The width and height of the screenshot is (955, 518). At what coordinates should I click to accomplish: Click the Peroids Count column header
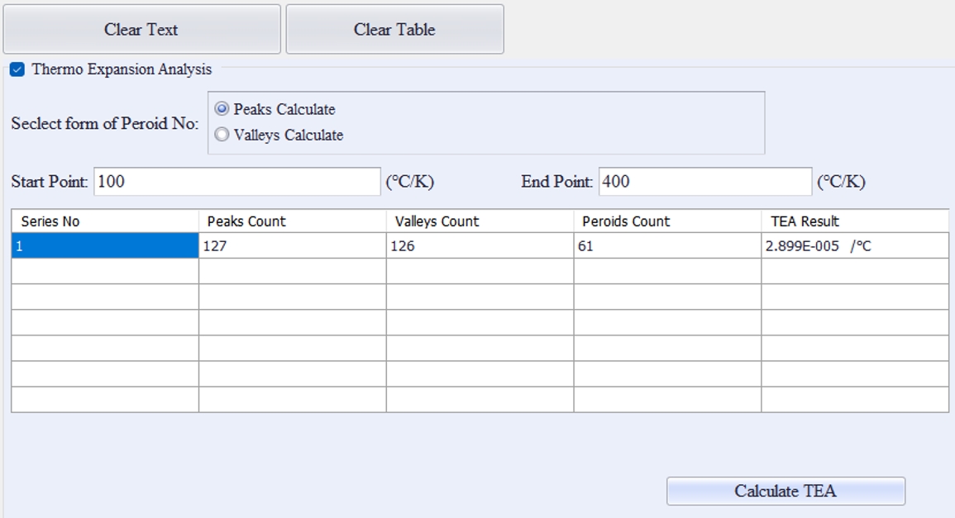tap(667, 221)
